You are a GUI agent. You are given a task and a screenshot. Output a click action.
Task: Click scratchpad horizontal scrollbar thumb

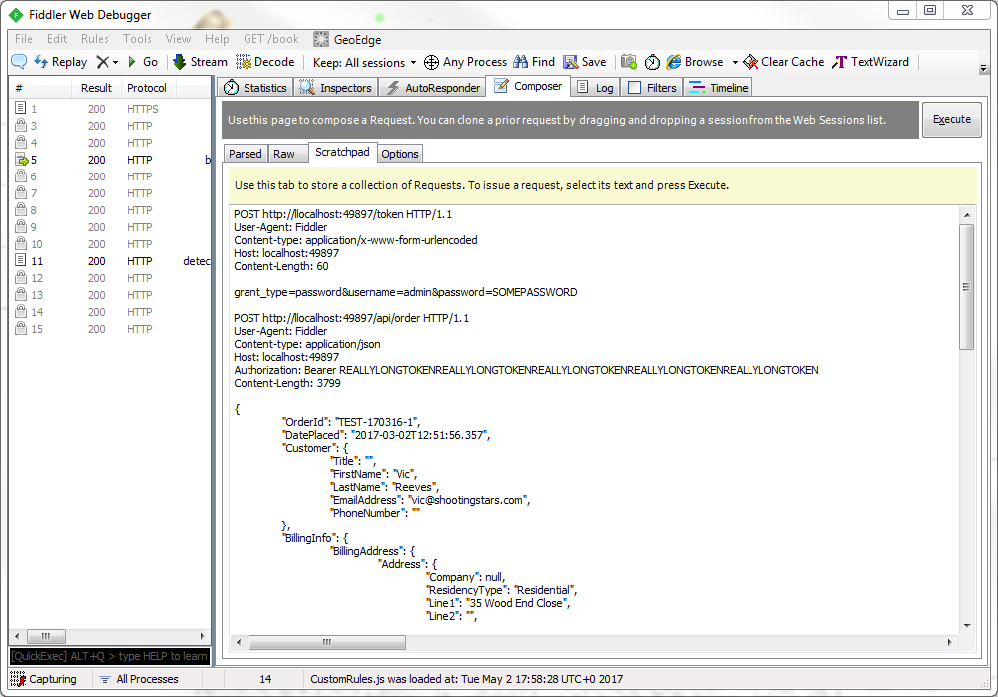pyautogui.click(x=326, y=642)
